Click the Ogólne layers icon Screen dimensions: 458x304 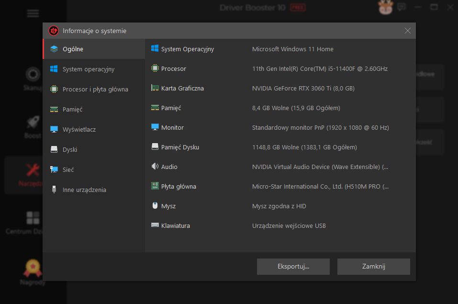[x=54, y=49]
